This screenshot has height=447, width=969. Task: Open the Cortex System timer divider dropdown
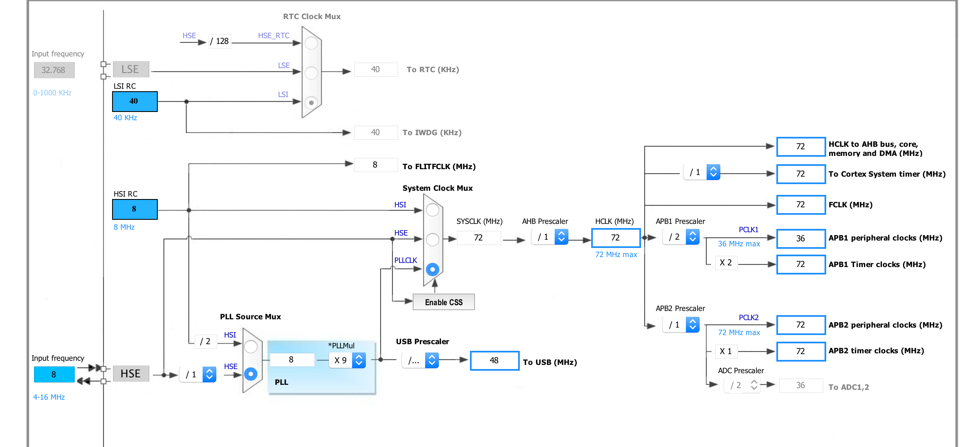click(702, 172)
